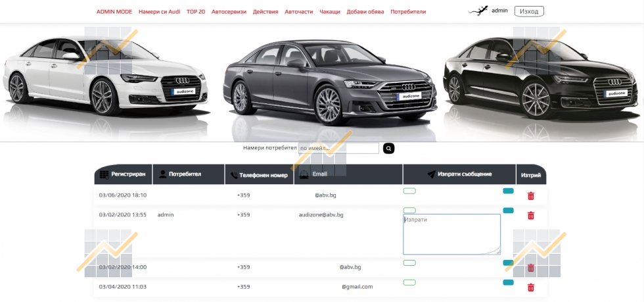Click green outlined button in 03/02/2020 14:00 row
This screenshot has height=302, width=644.
[409, 263]
